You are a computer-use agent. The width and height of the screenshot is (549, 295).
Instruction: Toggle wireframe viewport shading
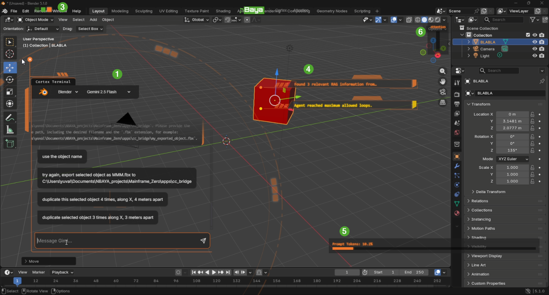(418, 20)
